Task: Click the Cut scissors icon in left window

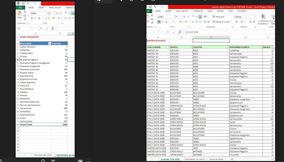Action: click(x=25, y=12)
